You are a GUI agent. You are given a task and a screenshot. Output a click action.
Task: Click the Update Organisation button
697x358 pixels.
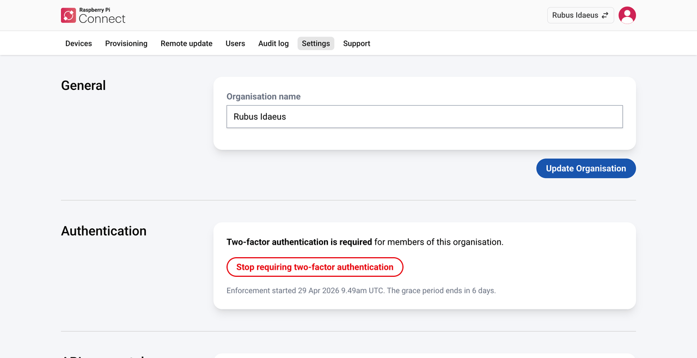click(586, 168)
